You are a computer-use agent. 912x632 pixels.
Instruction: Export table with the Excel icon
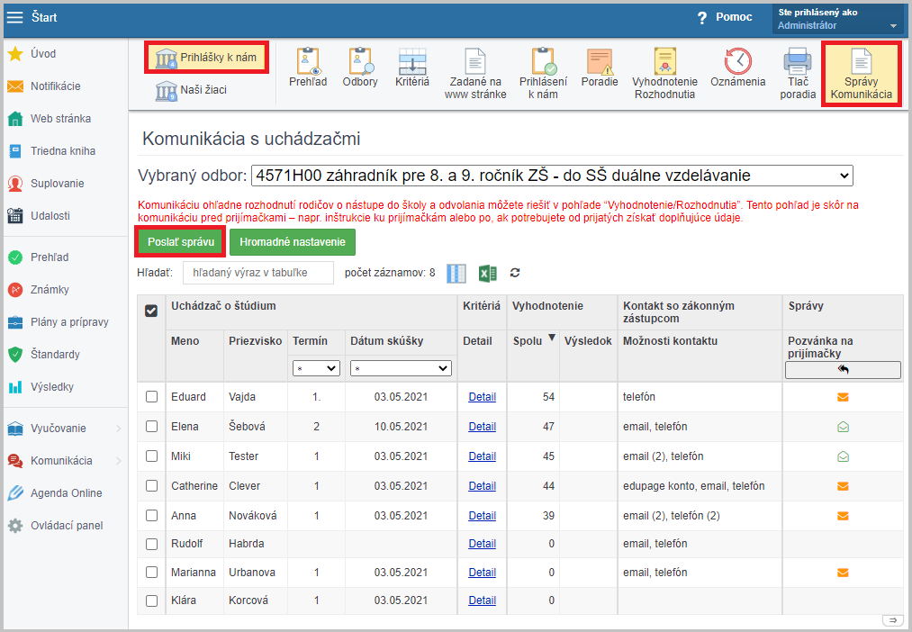(x=487, y=274)
